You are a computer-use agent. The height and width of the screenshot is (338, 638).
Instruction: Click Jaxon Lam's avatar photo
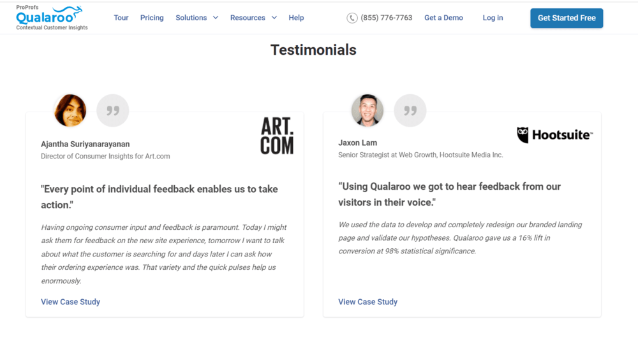tap(367, 110)
